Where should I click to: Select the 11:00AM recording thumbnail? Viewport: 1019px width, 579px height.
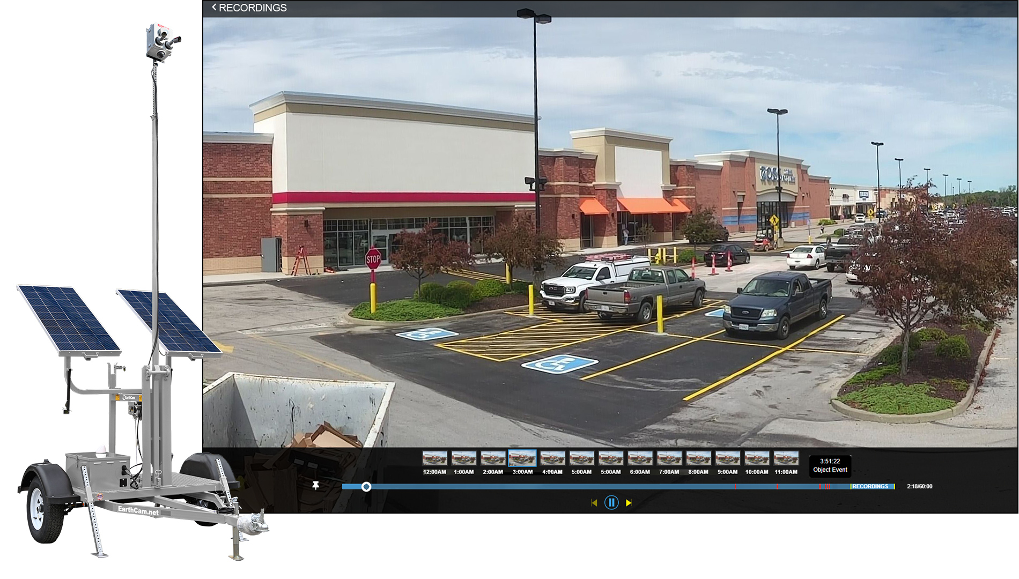coord(786,458)
